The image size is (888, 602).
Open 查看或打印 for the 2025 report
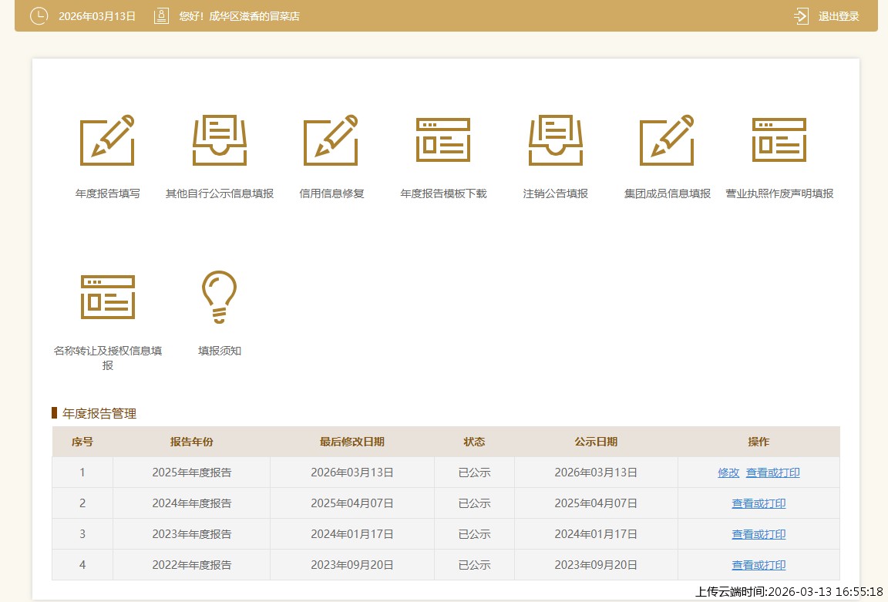772,473
